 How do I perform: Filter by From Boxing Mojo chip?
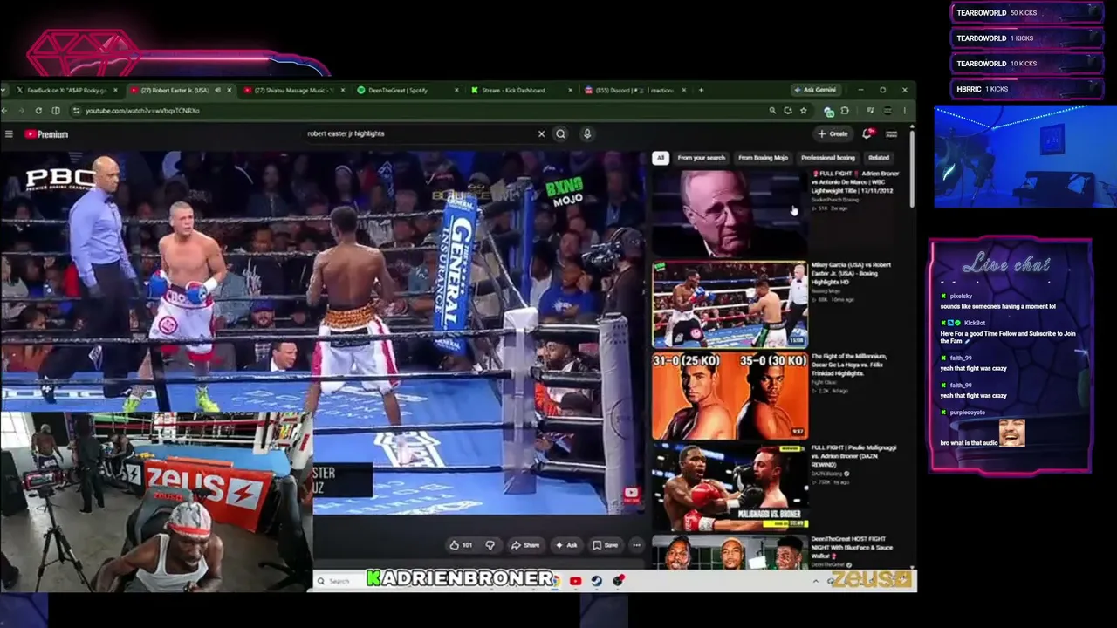pyautogui.click(x=763, y=158)
